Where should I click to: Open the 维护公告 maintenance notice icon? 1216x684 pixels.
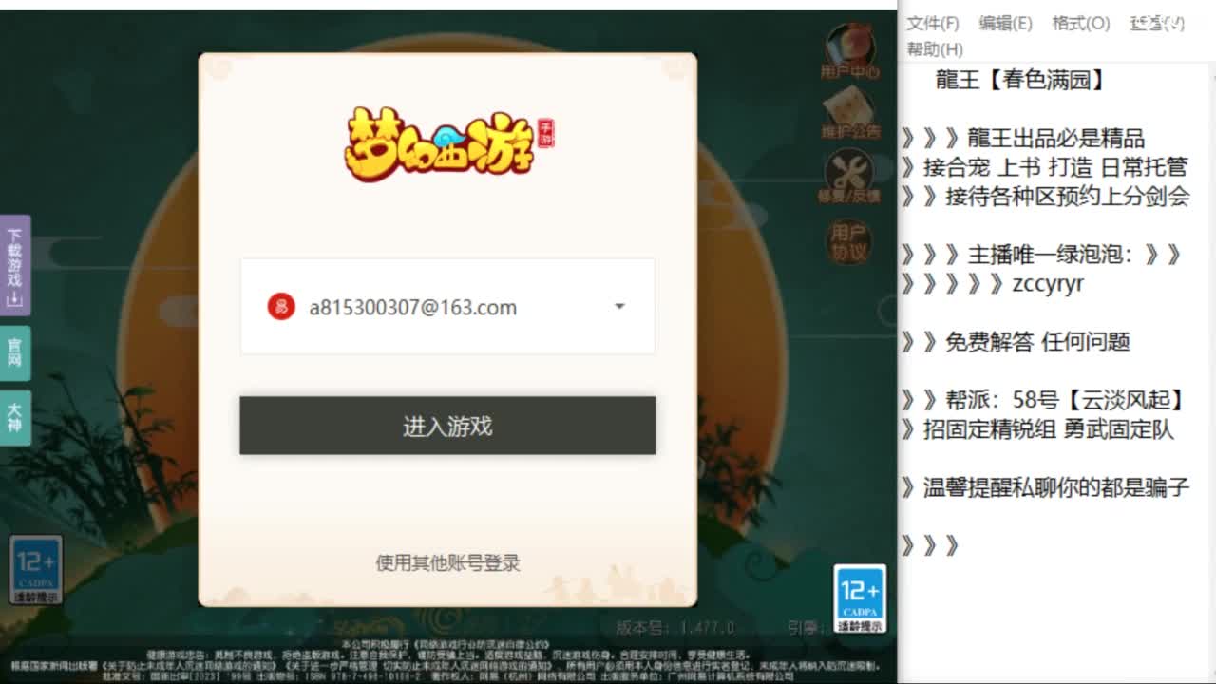tap(849, 113)
